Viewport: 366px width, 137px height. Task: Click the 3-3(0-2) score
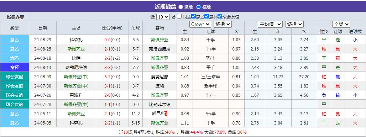pos(112,68)
